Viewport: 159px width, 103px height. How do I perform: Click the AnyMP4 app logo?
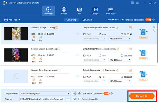pos(5,3)
